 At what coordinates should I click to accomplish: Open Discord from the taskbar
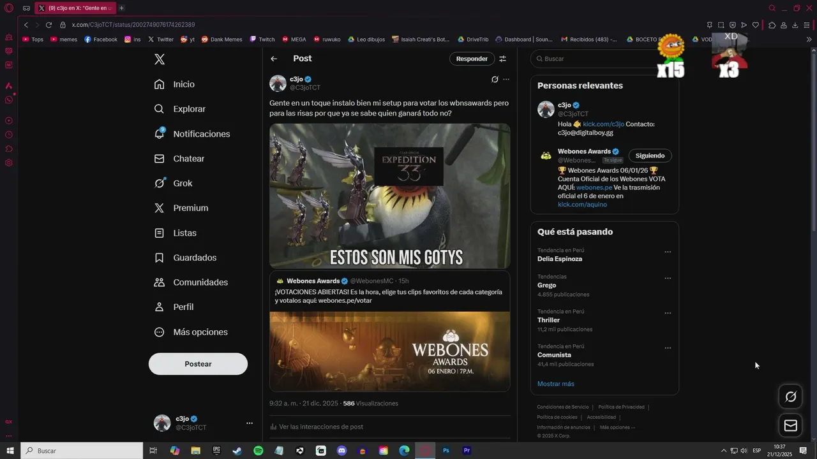(341, 451)
